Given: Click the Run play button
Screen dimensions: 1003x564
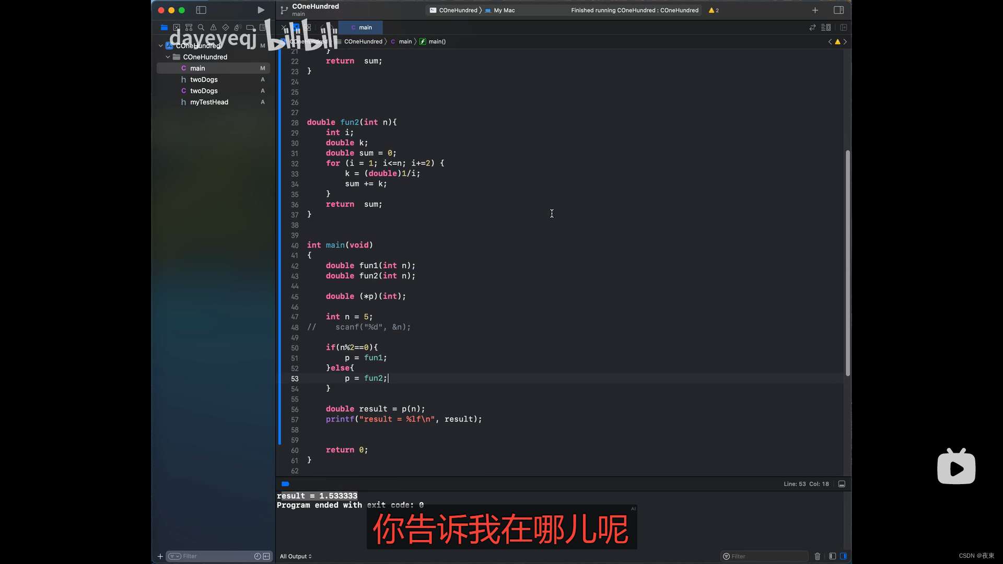Looking at the screenshot, I should [x=261, y=10].
